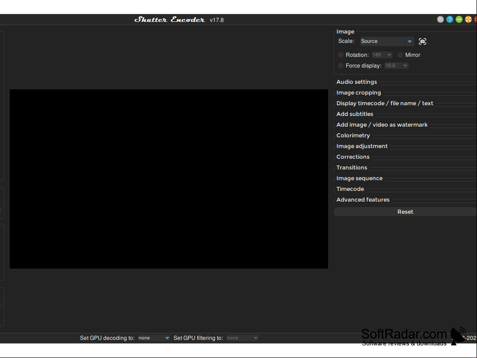Screen dimensions: 477x358
Task: Open the GPU filtering dropdown
Action: 242,338
